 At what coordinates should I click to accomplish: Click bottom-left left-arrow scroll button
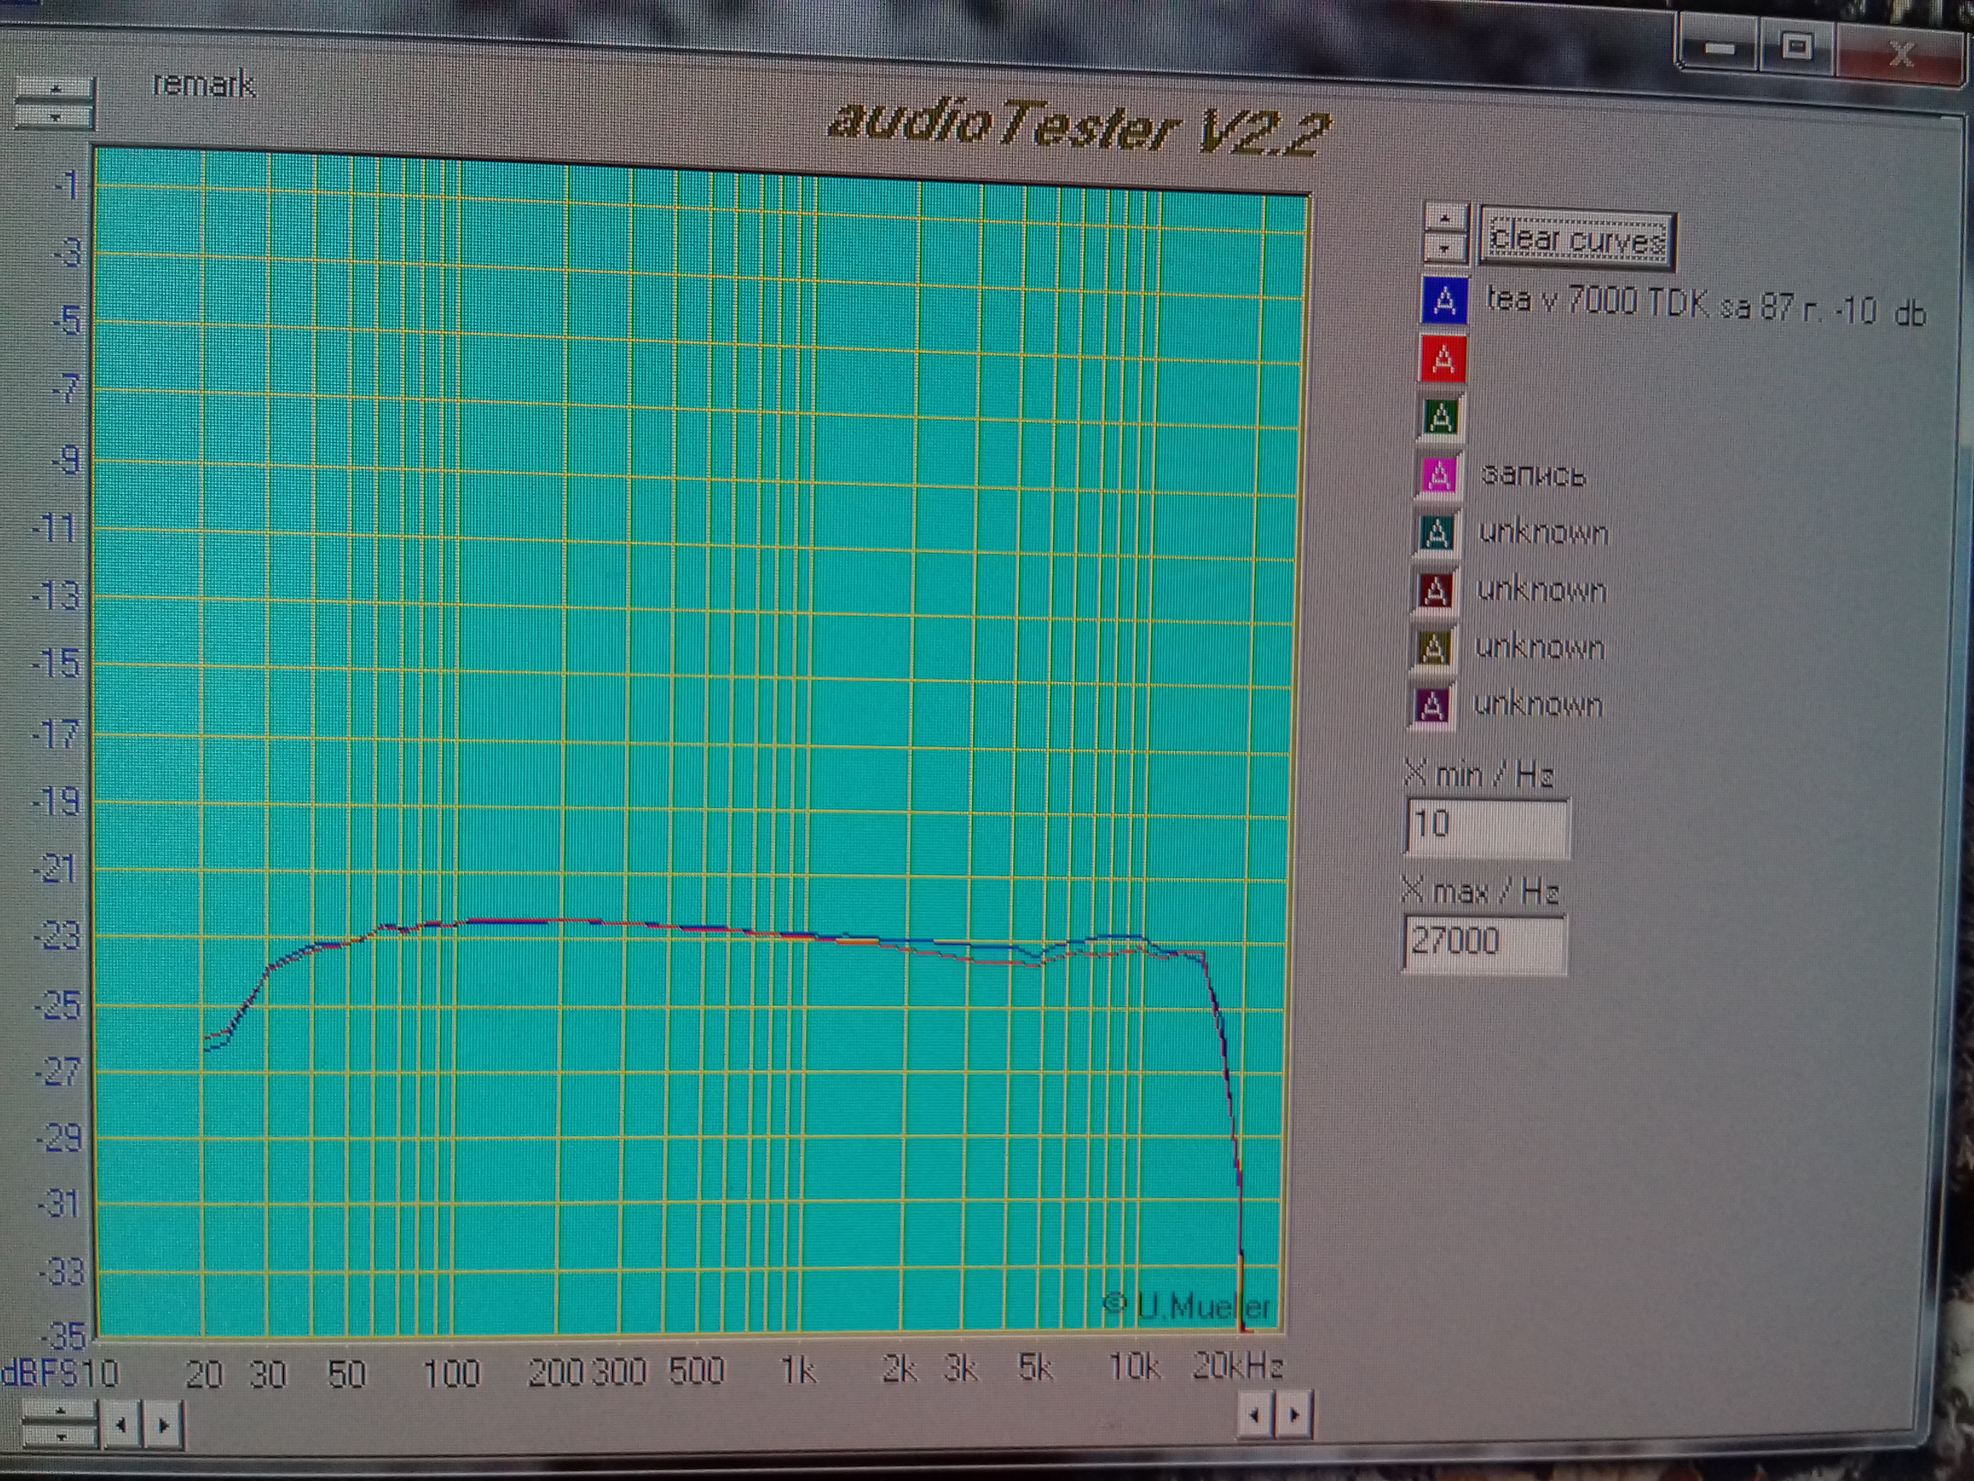click(122, 1426)
